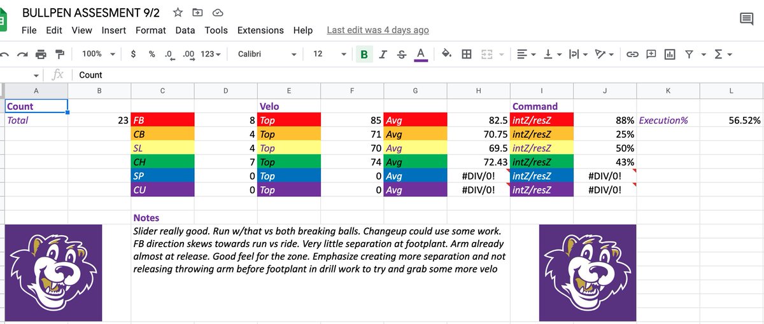This screenshot has height=324, width=764.
Task: Toggle strikethrough formatting
Action: click(401, 55)
